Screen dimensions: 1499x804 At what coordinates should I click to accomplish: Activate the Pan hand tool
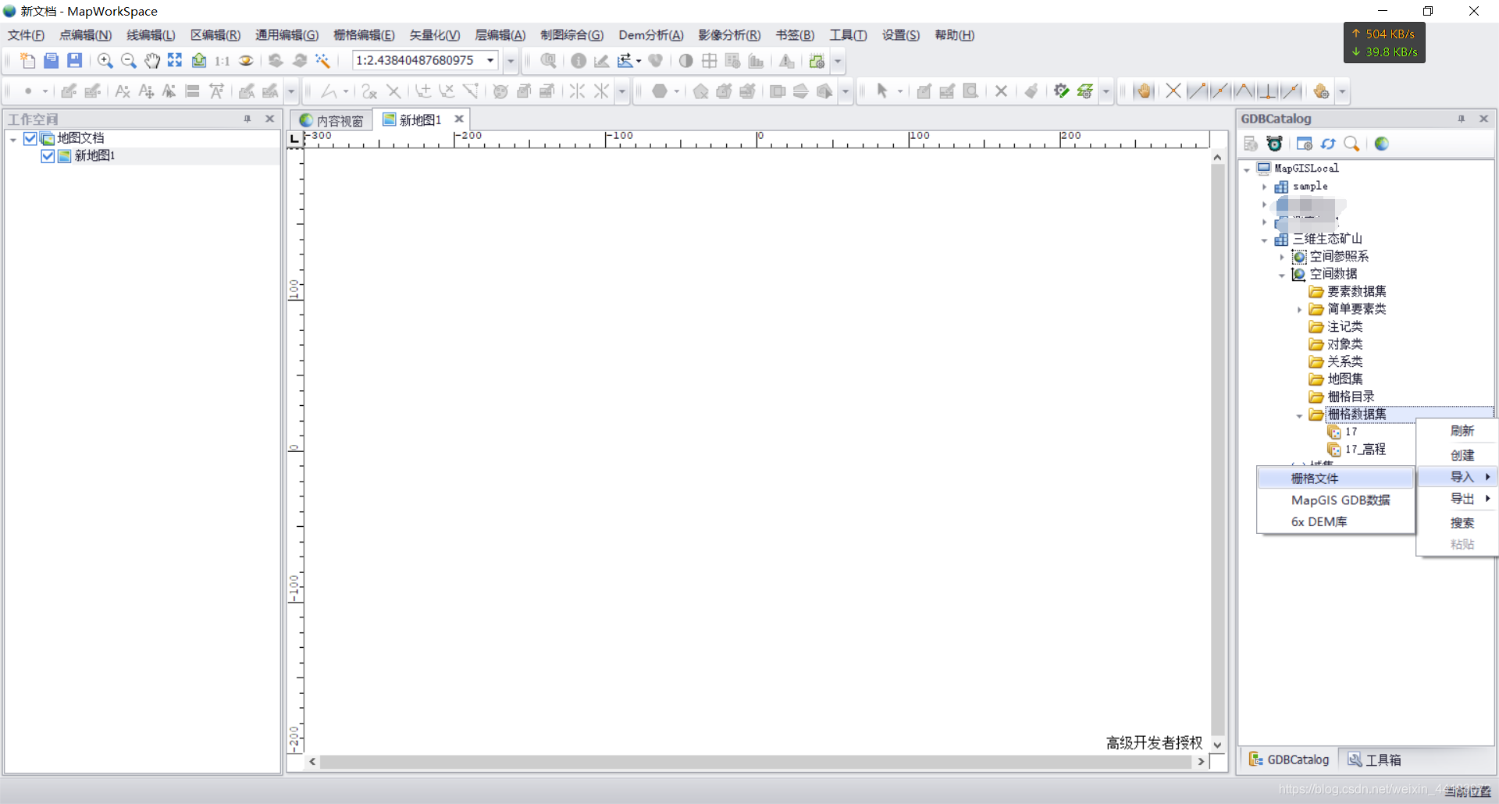(152, 60)
